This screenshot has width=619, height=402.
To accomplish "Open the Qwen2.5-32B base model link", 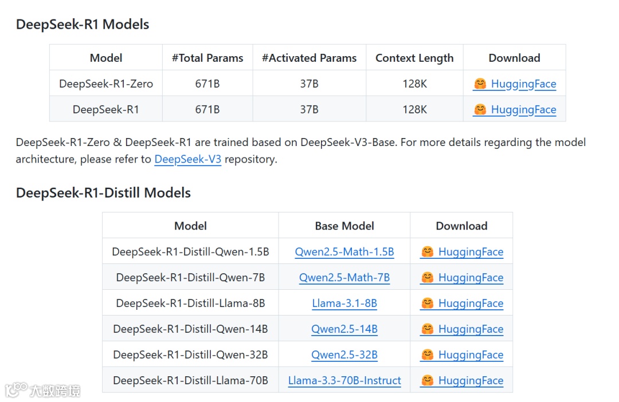I will [344, 354].
